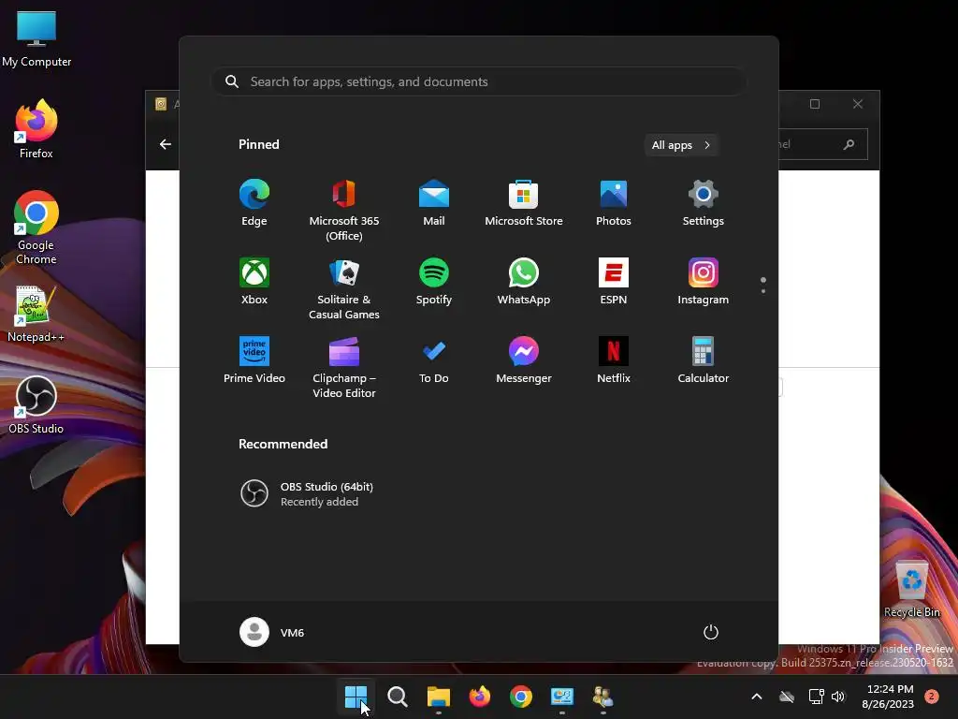Open Messenger from pinned apps

click(524, 360)
